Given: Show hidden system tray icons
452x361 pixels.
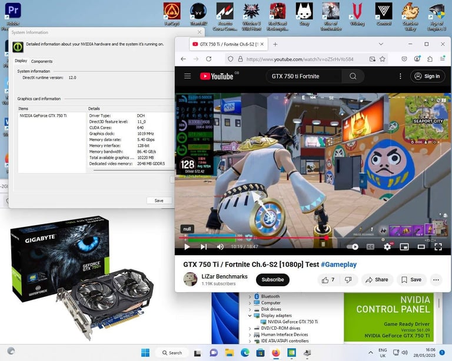Looking at the screenshot, I should click(370, 352).
